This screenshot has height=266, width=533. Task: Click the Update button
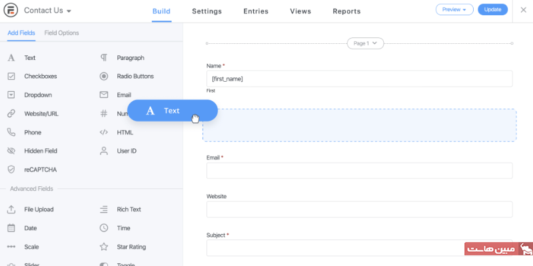click(x=492, y=10)
